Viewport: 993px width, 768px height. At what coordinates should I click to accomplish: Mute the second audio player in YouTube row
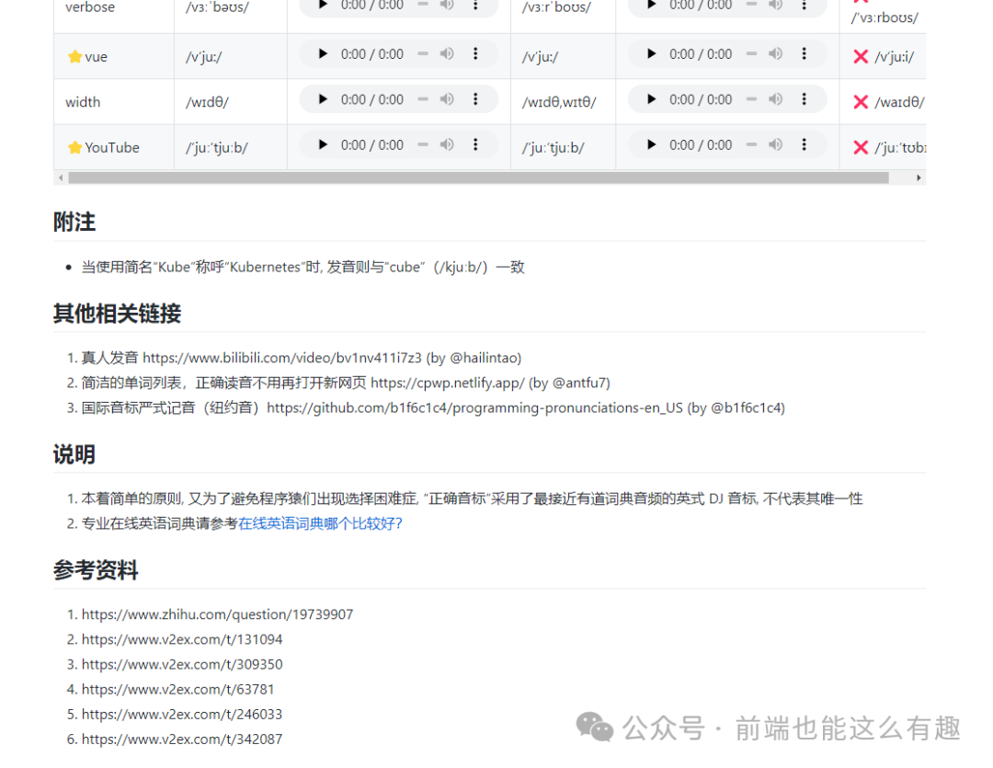[775, 145]
